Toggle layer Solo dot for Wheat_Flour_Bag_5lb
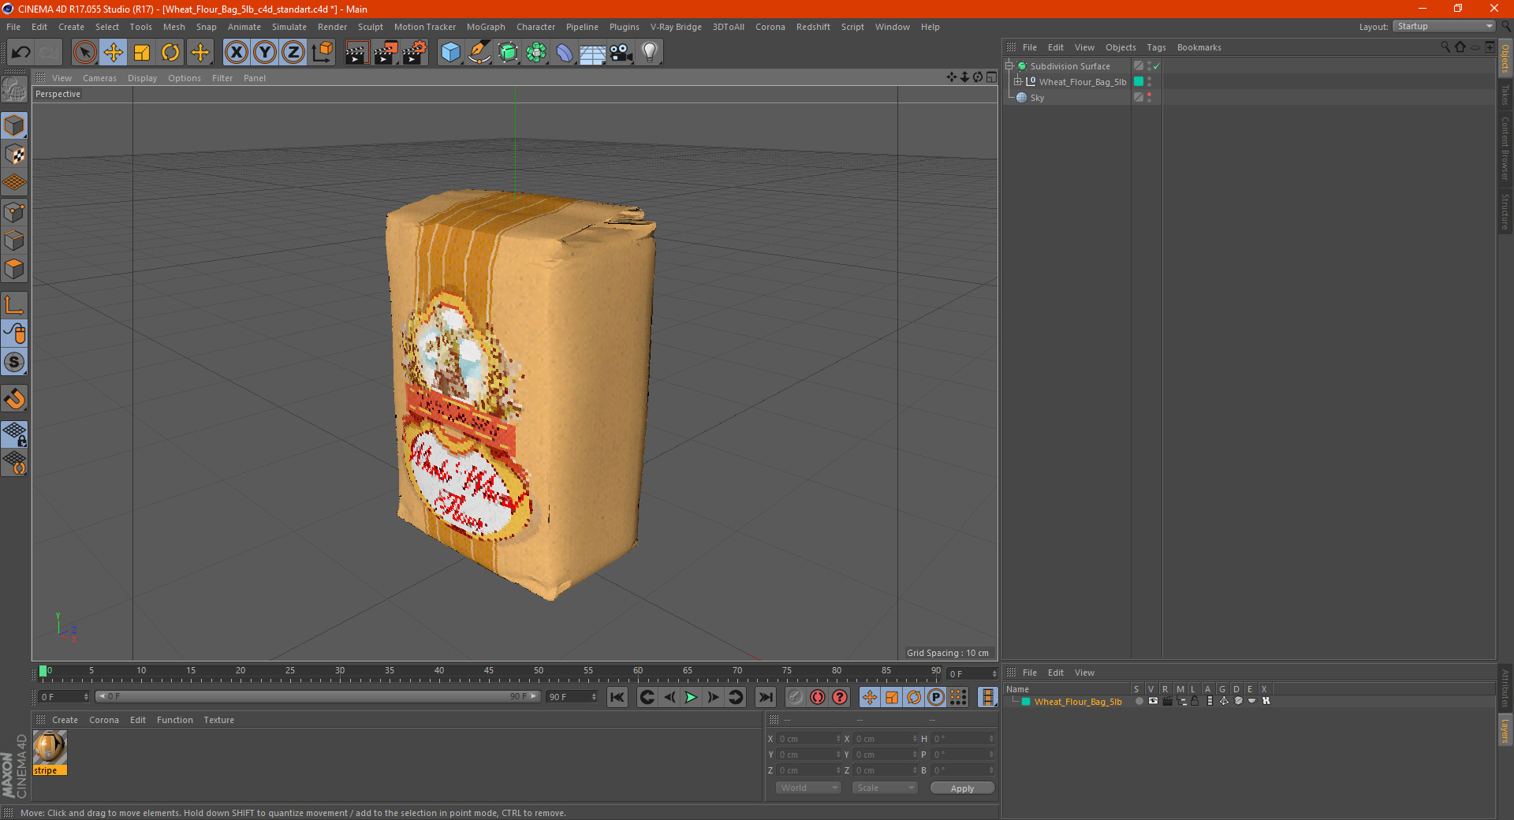Screen dimensions: 1514x820 click(1139, 701)
